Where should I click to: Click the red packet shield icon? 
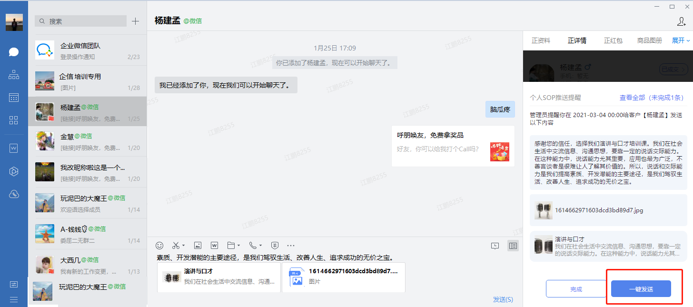275,246
